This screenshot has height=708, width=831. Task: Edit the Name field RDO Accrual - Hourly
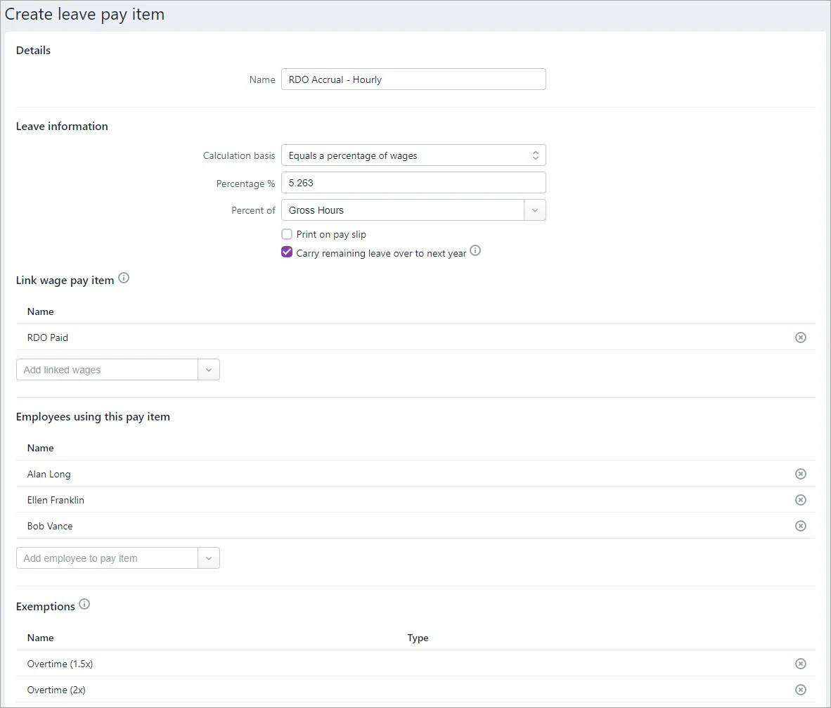(x=413, y=79)
